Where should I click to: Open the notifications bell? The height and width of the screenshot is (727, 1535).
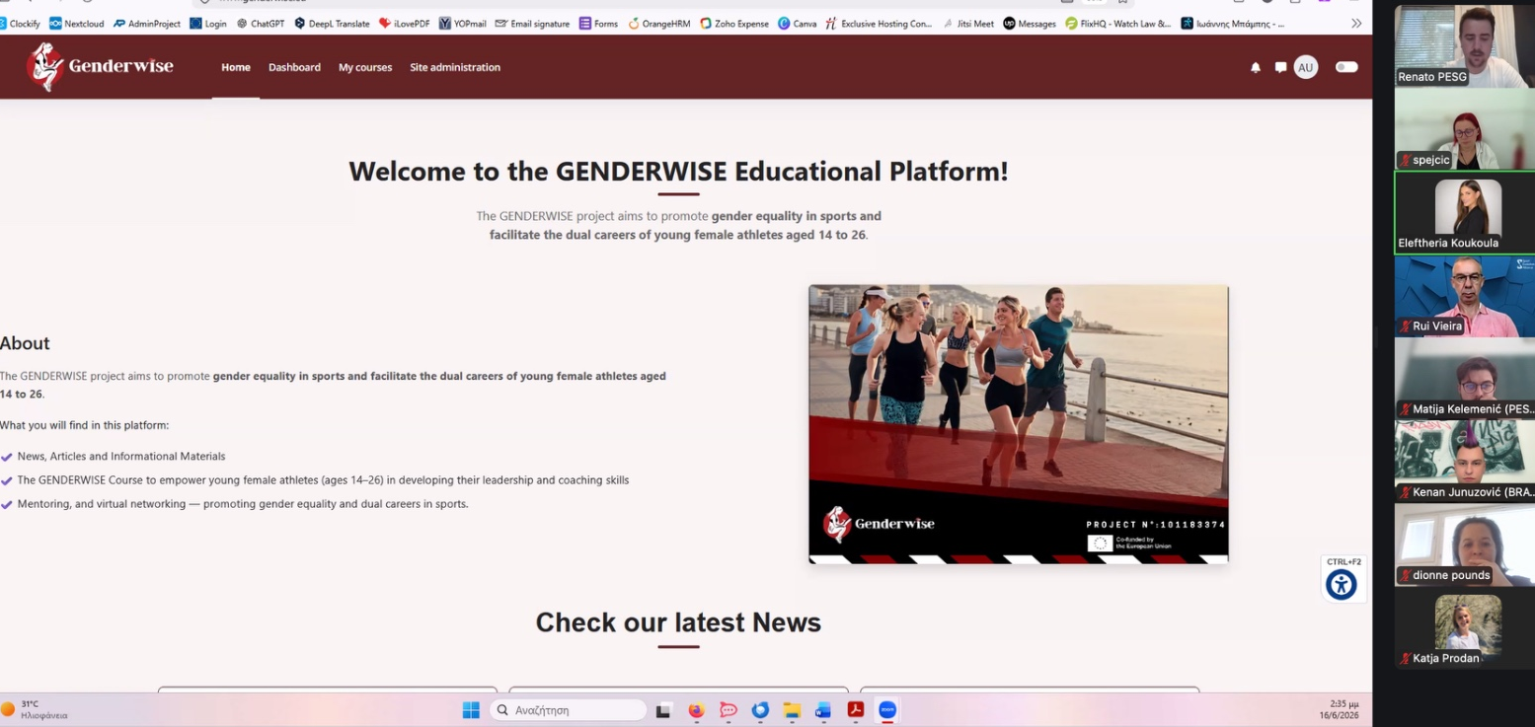click(1256, 67)
